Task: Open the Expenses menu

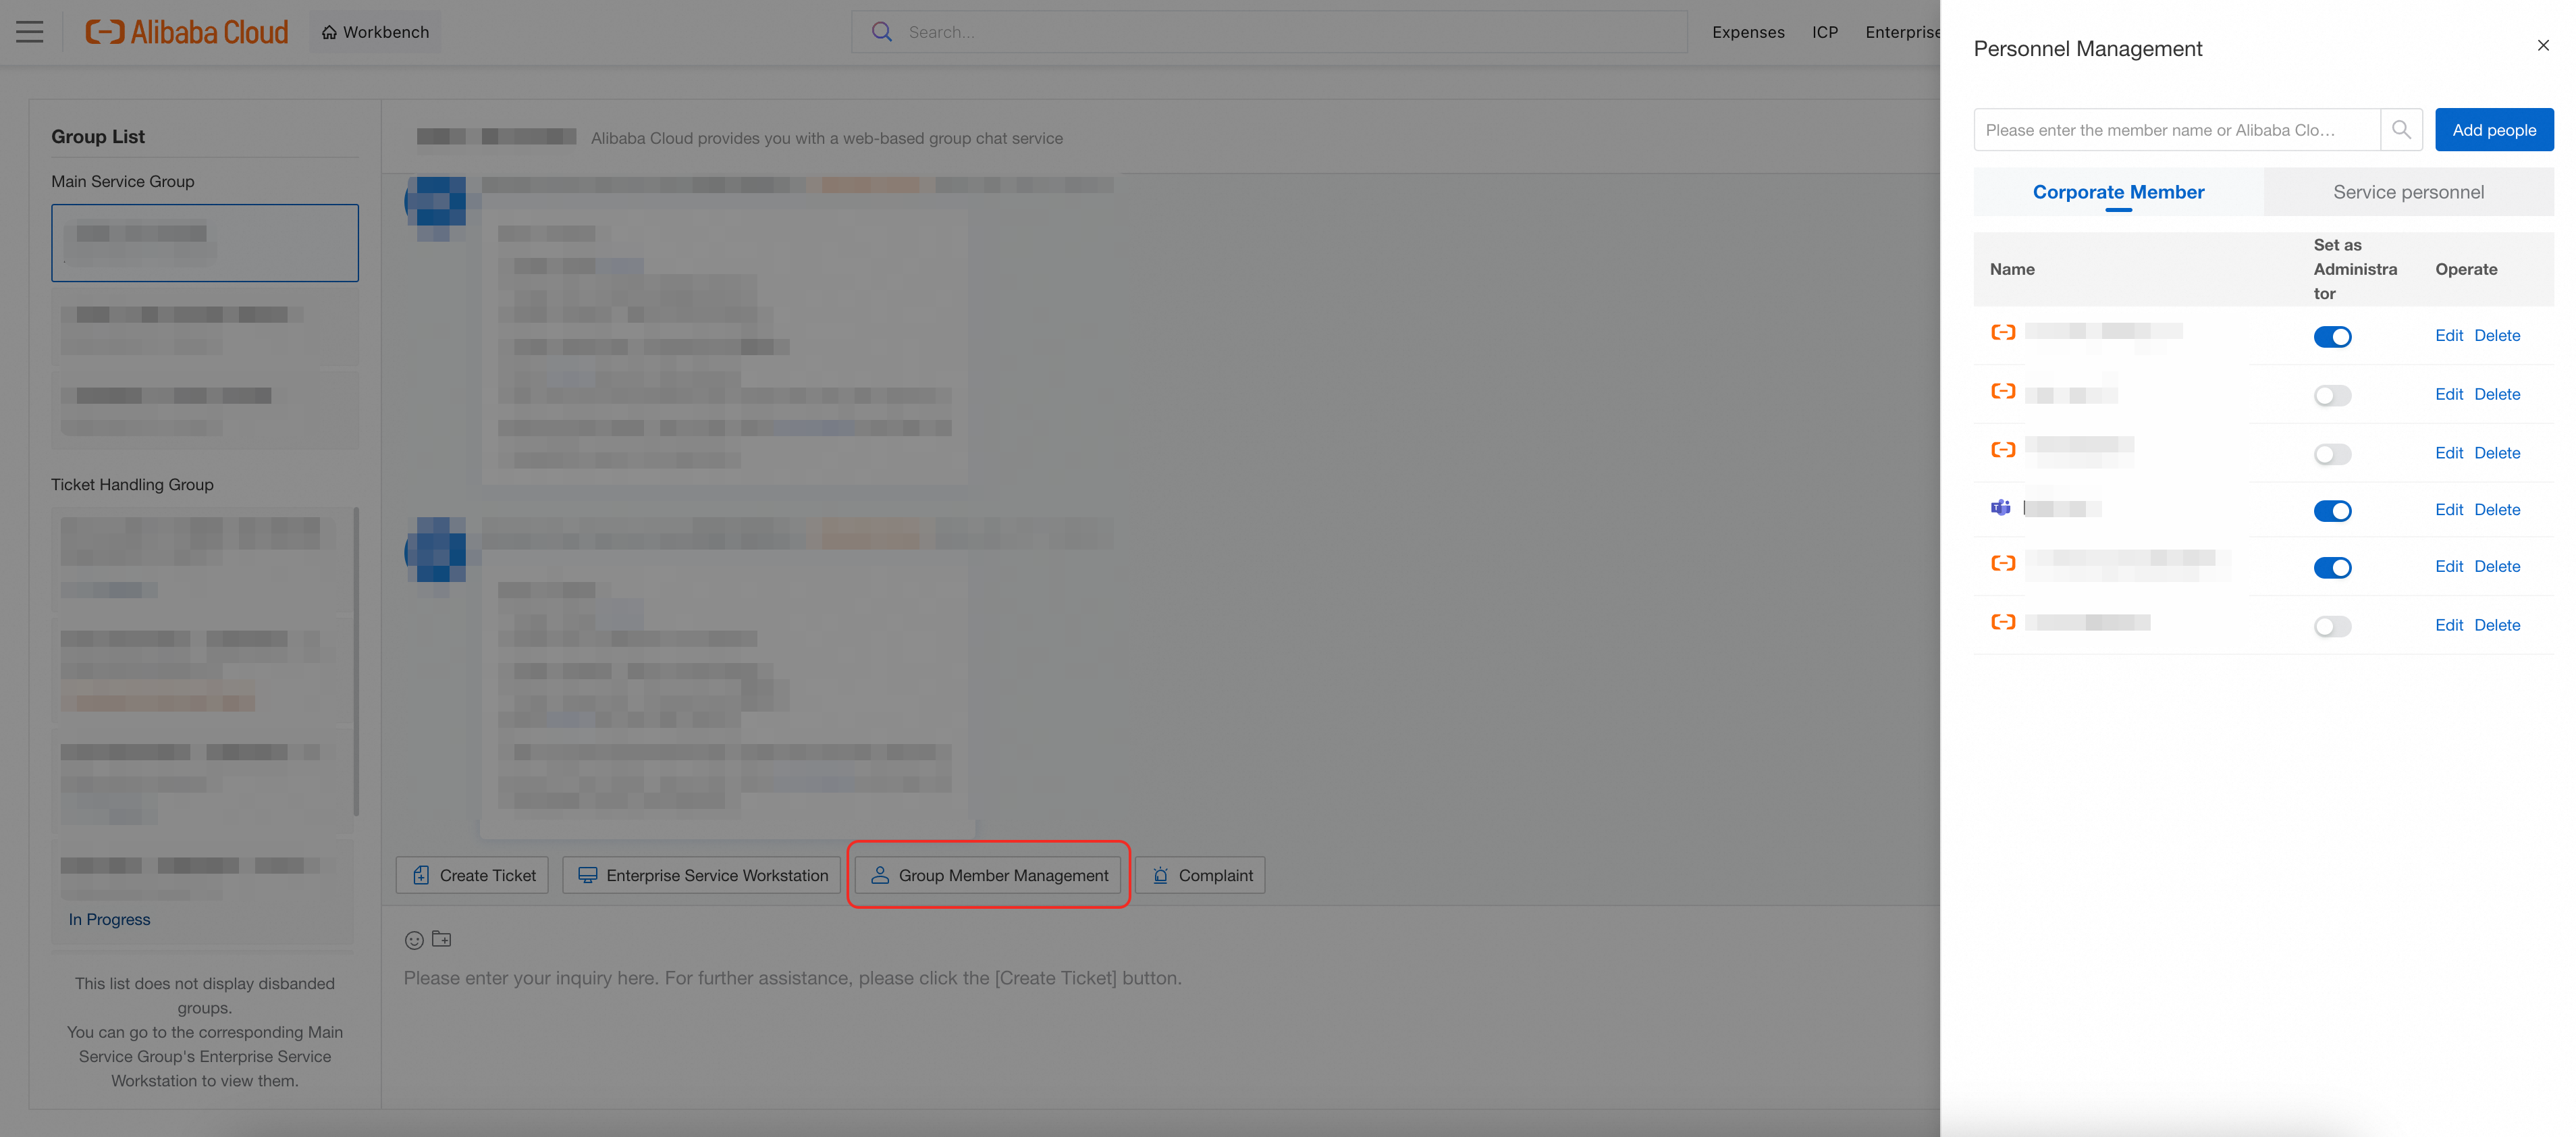Action: tap(1748, 32)
